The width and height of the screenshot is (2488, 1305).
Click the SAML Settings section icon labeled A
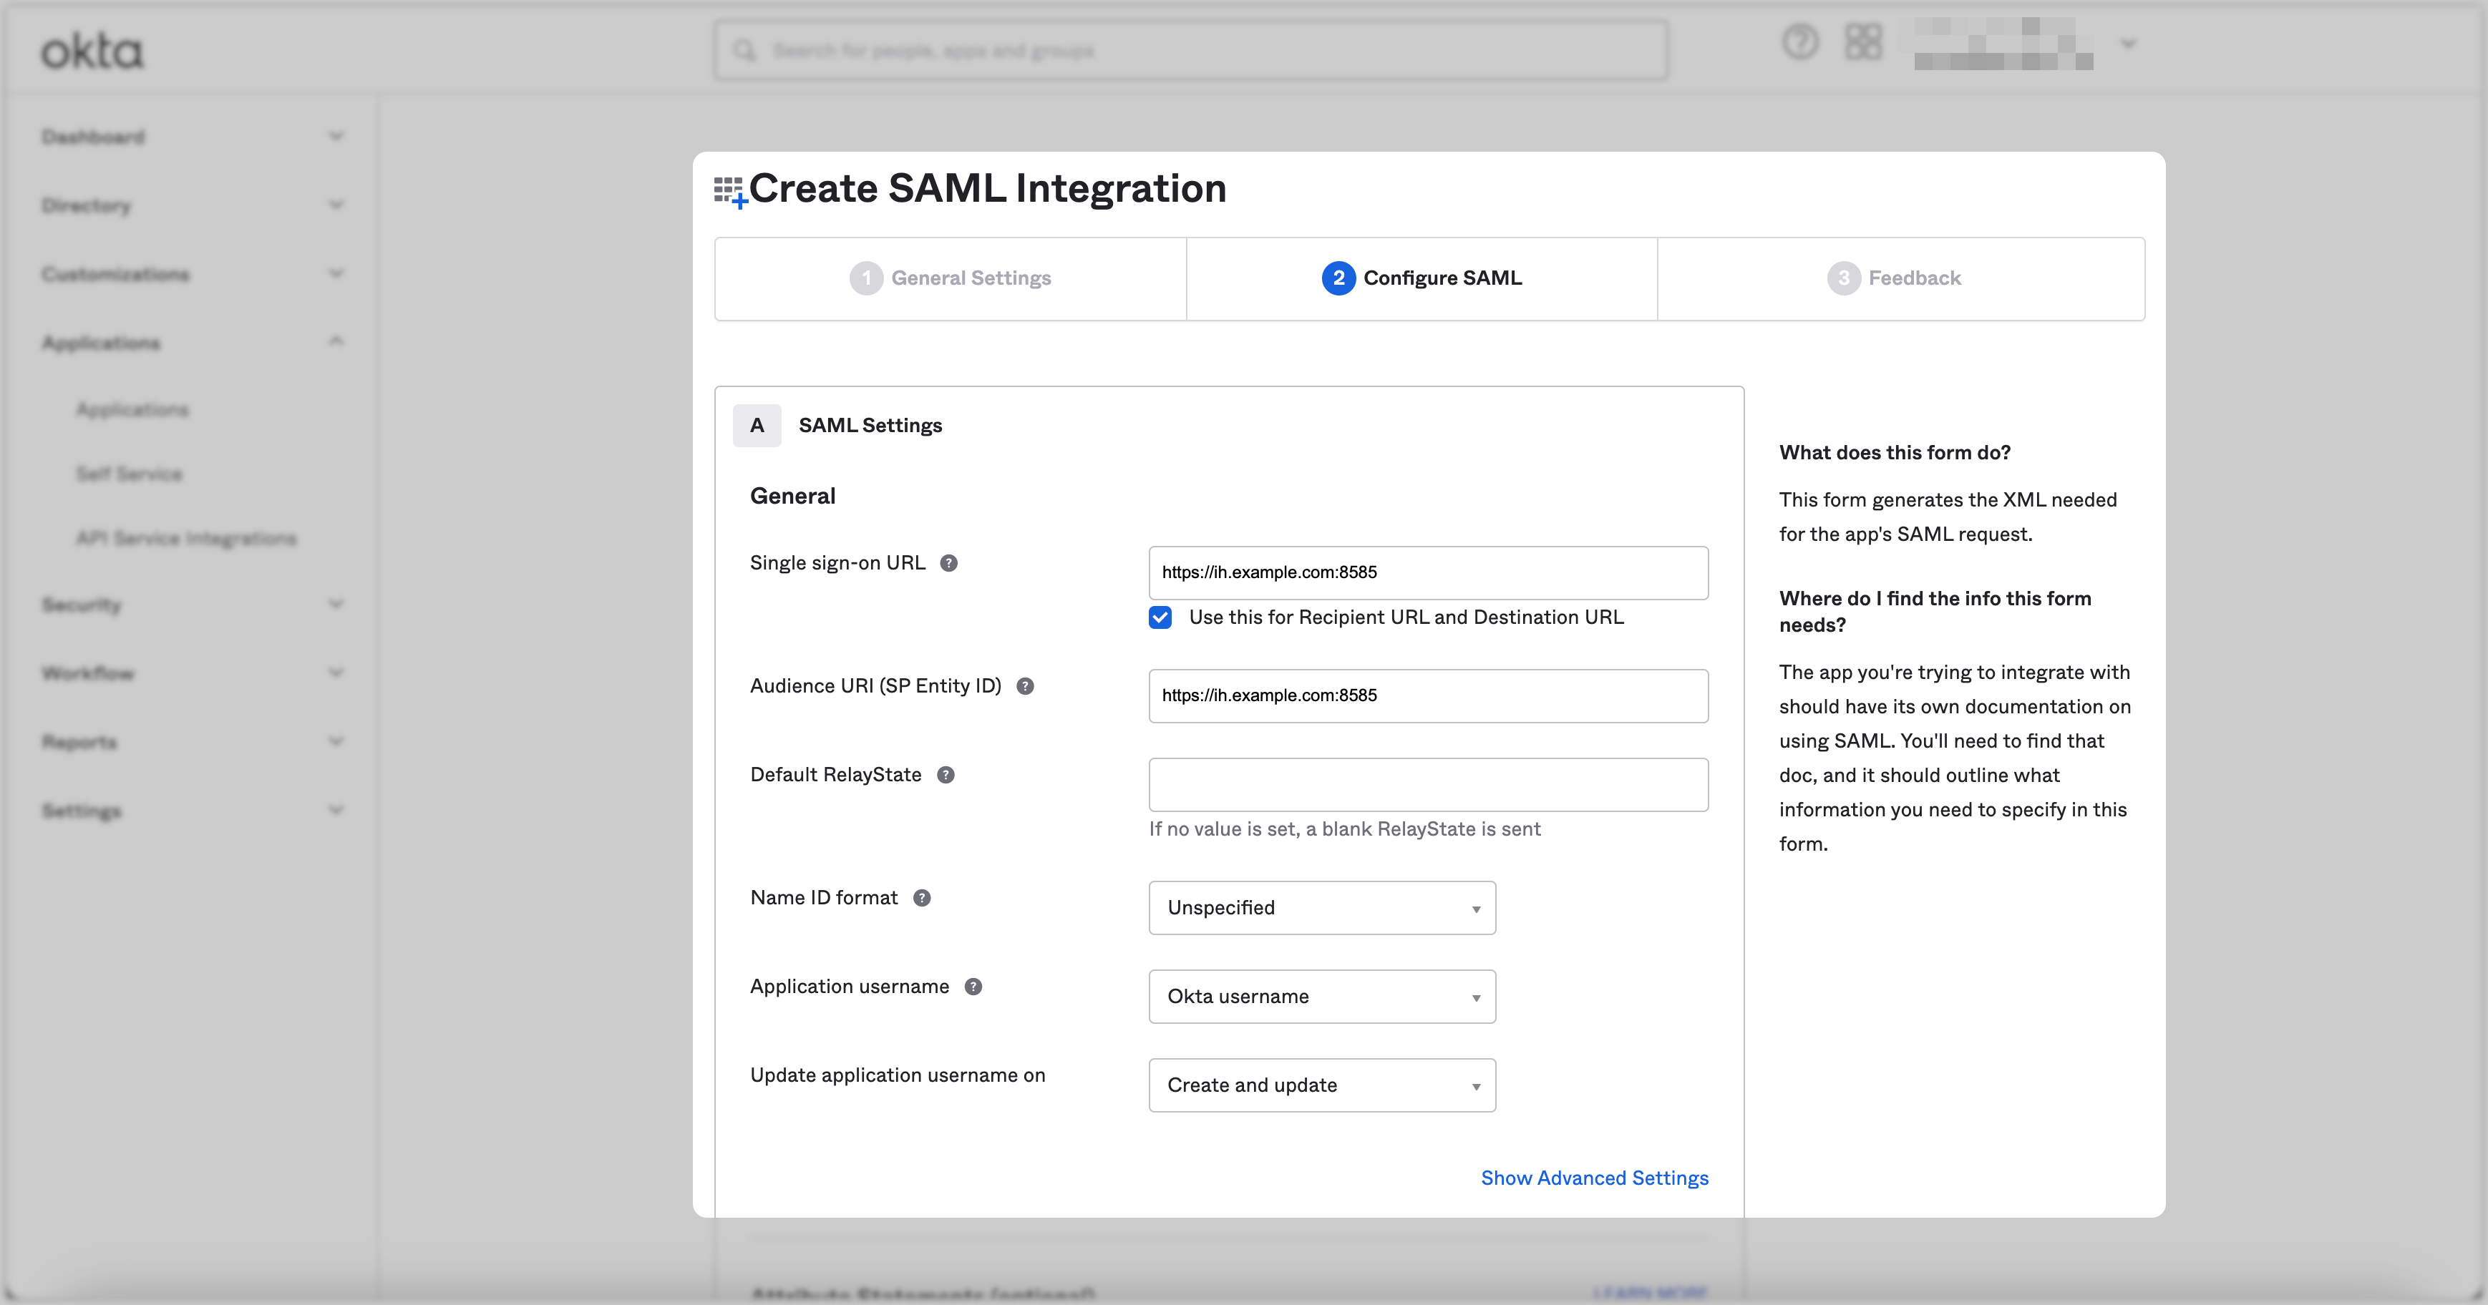757,425
